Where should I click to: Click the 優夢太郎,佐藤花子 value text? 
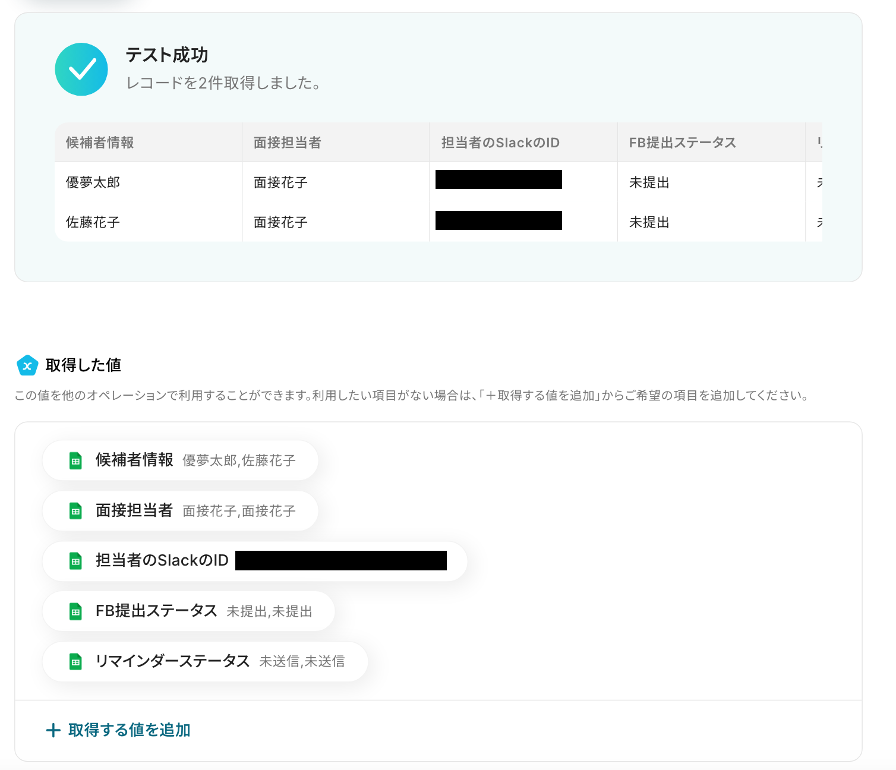pos(239,460)
